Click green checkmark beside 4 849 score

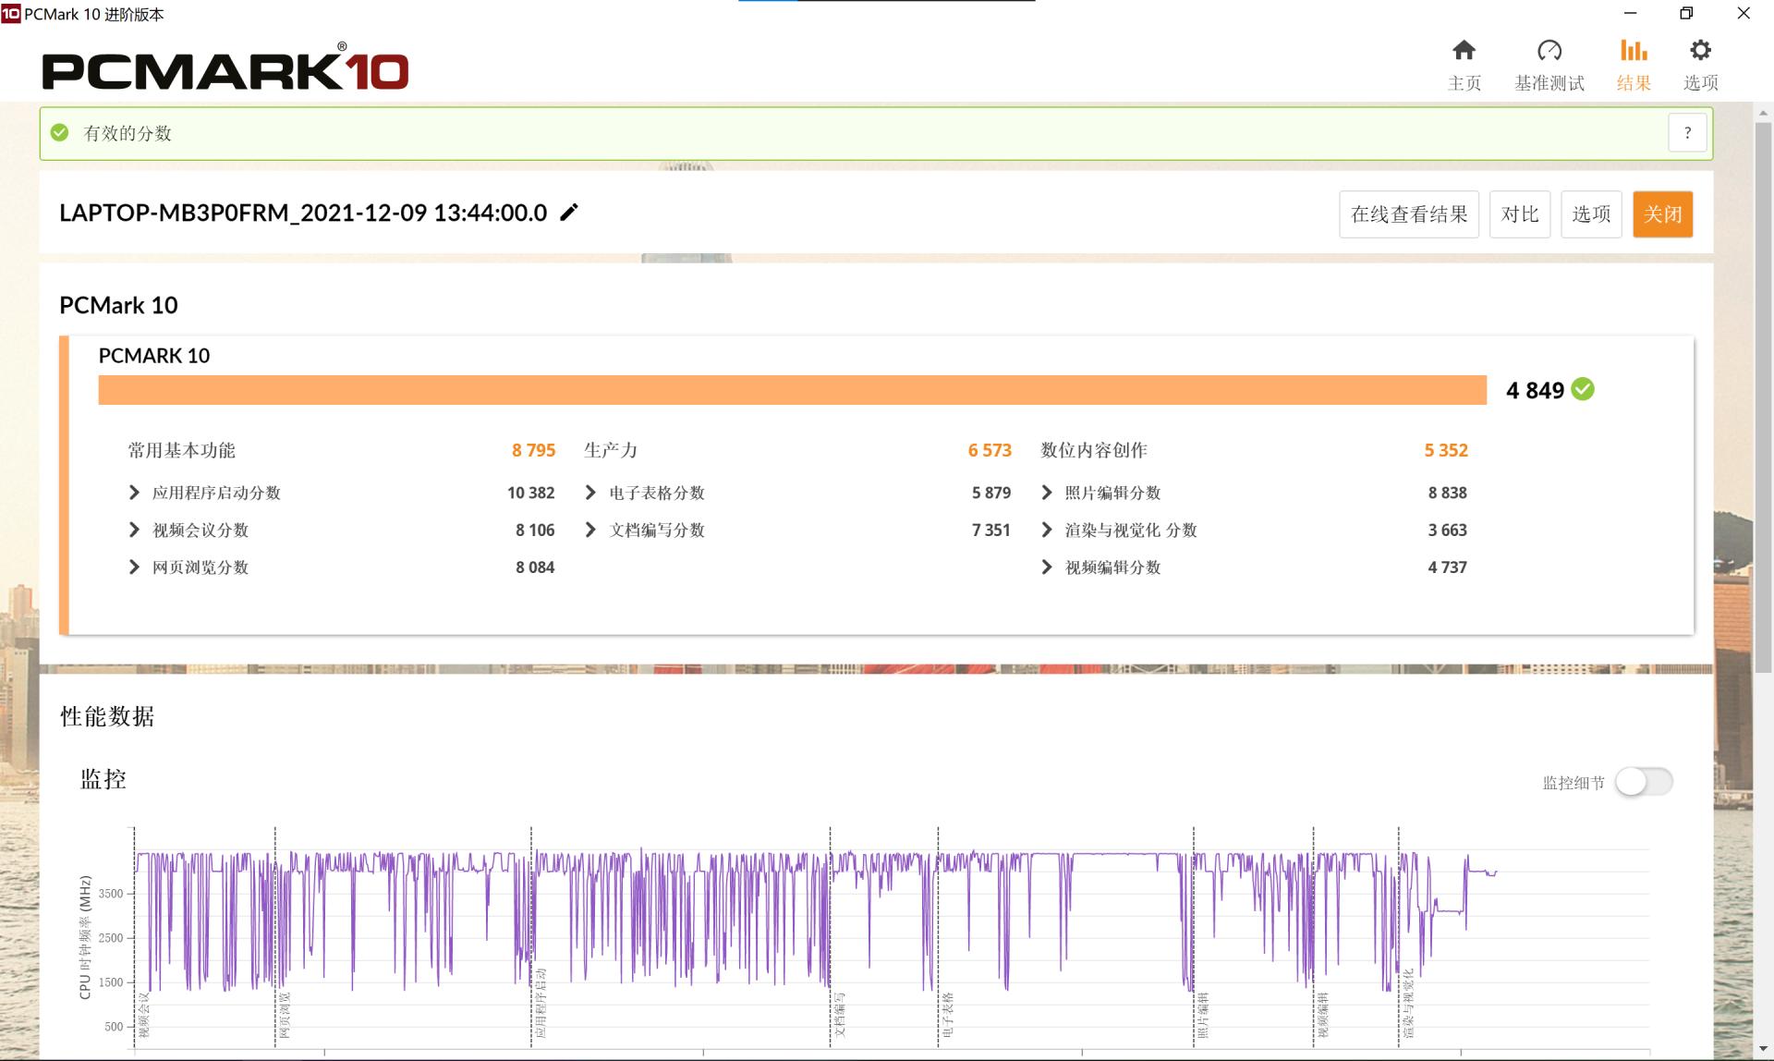[x=1583, y=389]
